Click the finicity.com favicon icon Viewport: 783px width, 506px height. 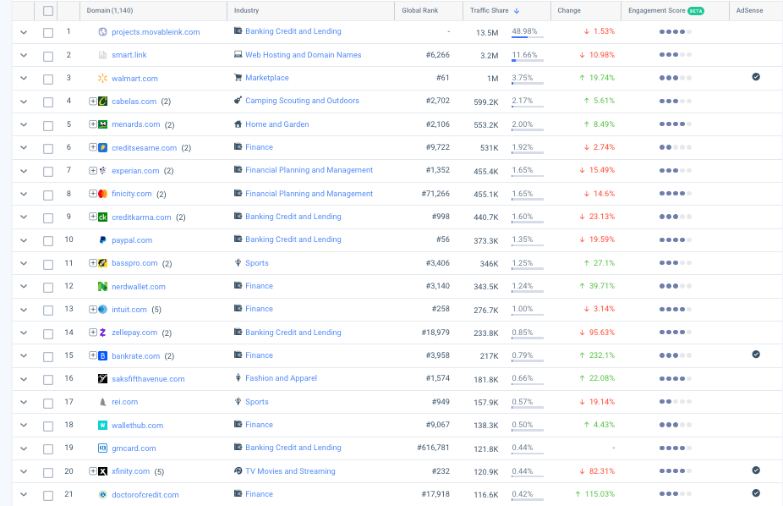pyautogui.click(x=102, y=194)
